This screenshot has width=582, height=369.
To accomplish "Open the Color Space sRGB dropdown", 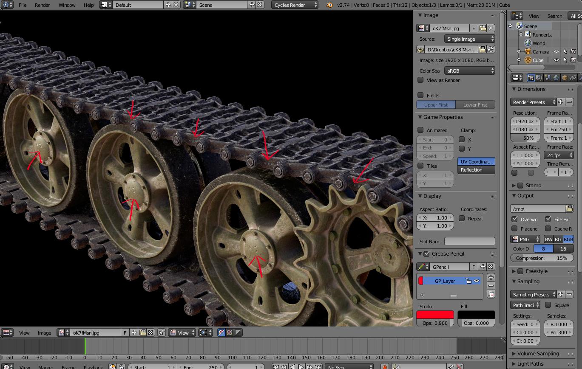I will (470, 70).
